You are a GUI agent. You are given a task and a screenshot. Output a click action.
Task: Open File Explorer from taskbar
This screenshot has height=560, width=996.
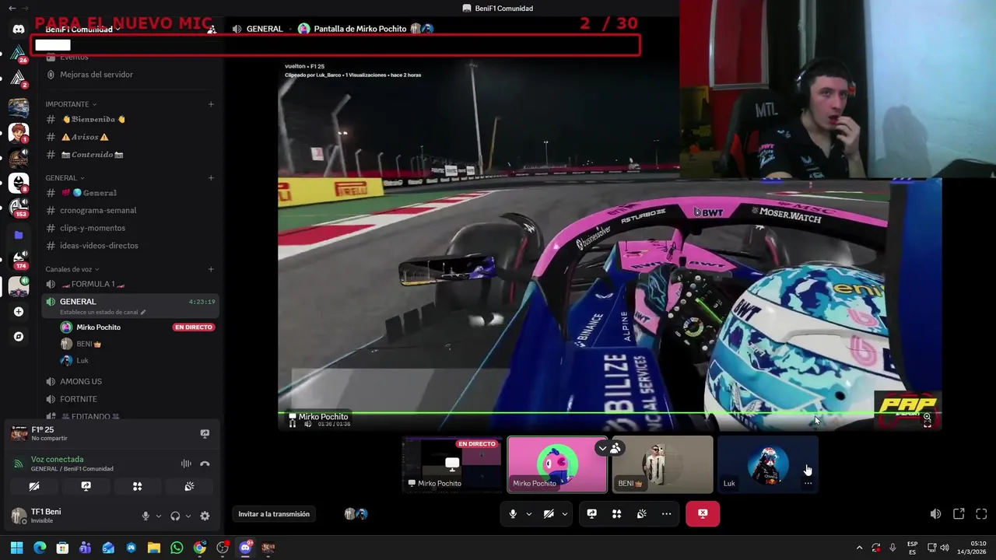tap(154, 548)
